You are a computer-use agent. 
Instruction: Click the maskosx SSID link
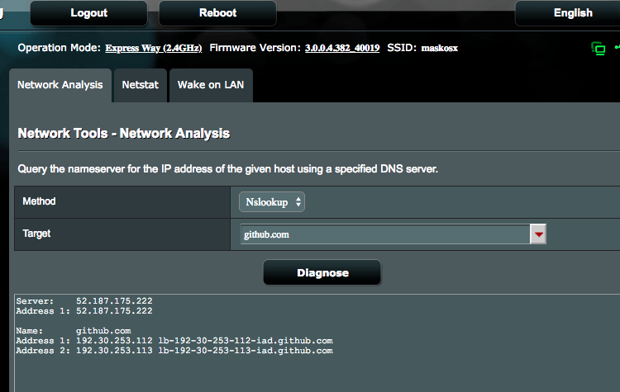click(439, 48)
